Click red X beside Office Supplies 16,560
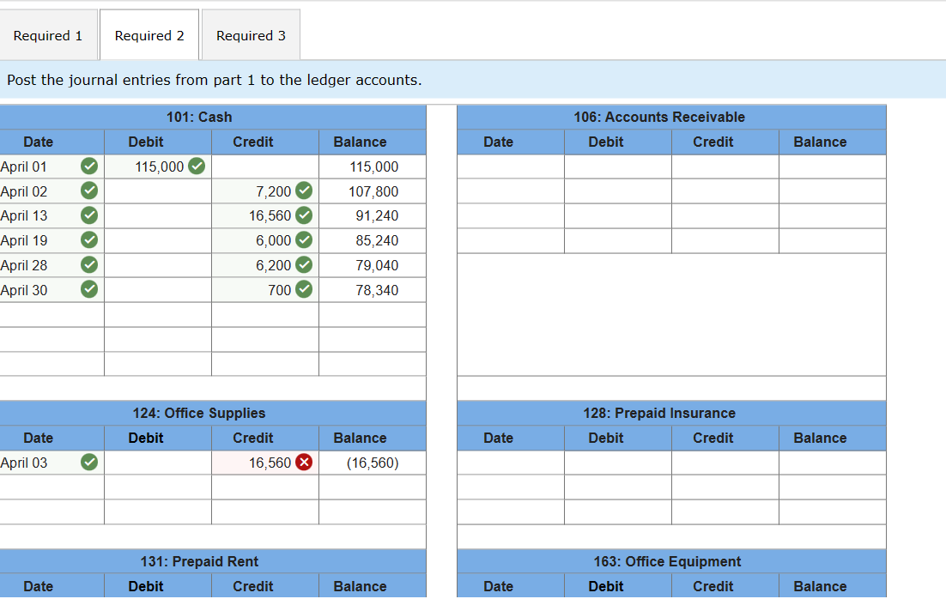Screen dimensions: 946x599 [304, 463]
